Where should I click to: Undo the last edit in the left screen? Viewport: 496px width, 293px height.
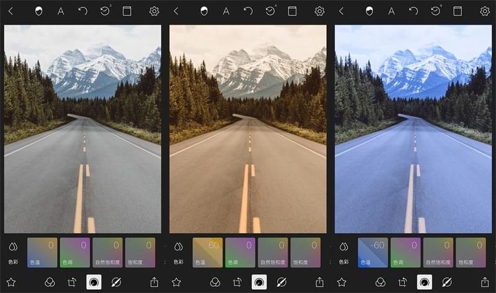click(82, 11)
